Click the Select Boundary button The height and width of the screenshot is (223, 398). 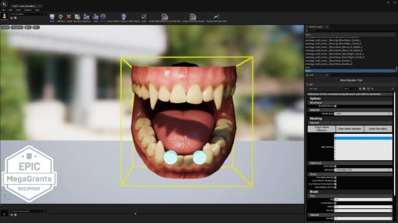tap(378, 129)
